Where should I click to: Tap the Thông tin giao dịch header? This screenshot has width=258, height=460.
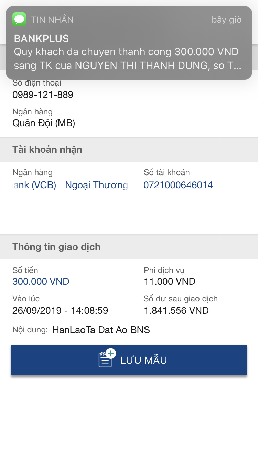56,247
